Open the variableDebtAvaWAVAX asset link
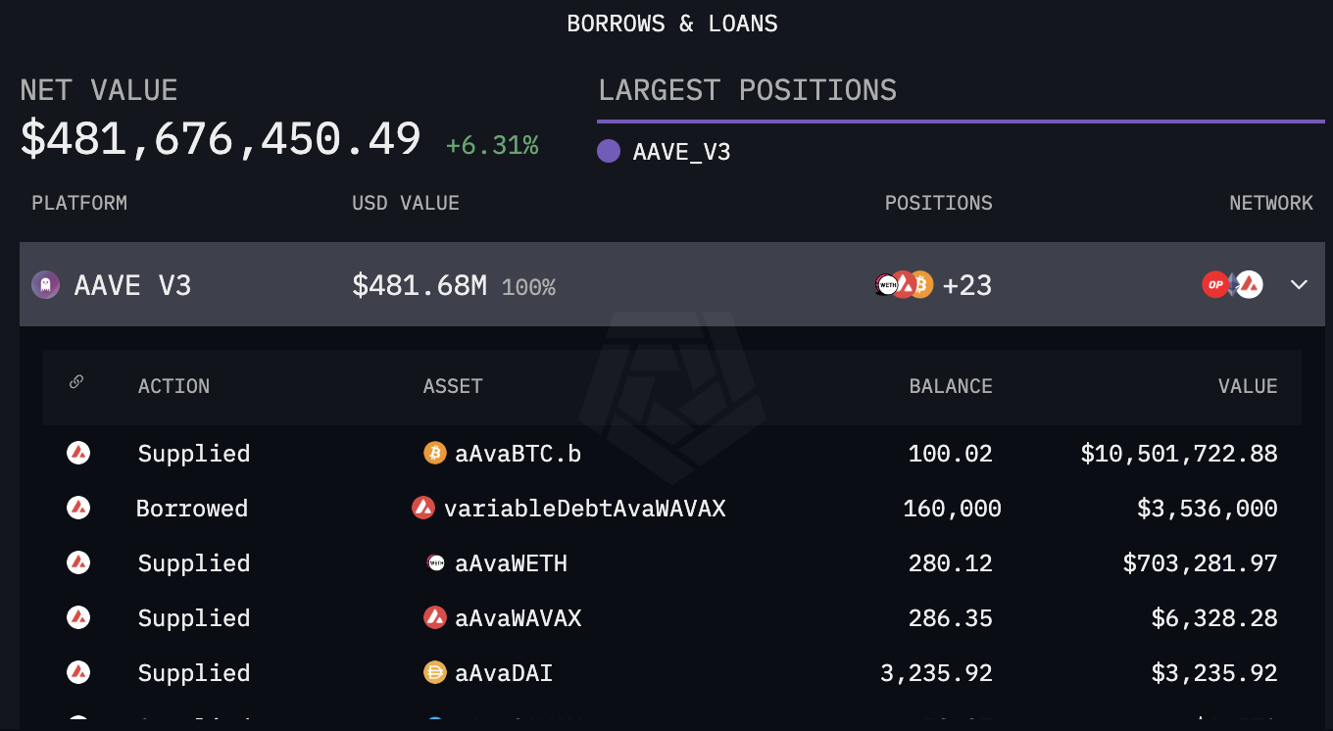The height and width of the screenshot is (731, 1333). pyautogui.click(x=584, y=508)
